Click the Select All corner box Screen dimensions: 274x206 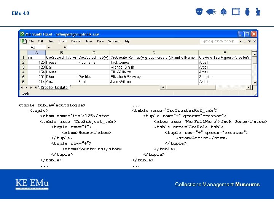click(x=23, y=52)
